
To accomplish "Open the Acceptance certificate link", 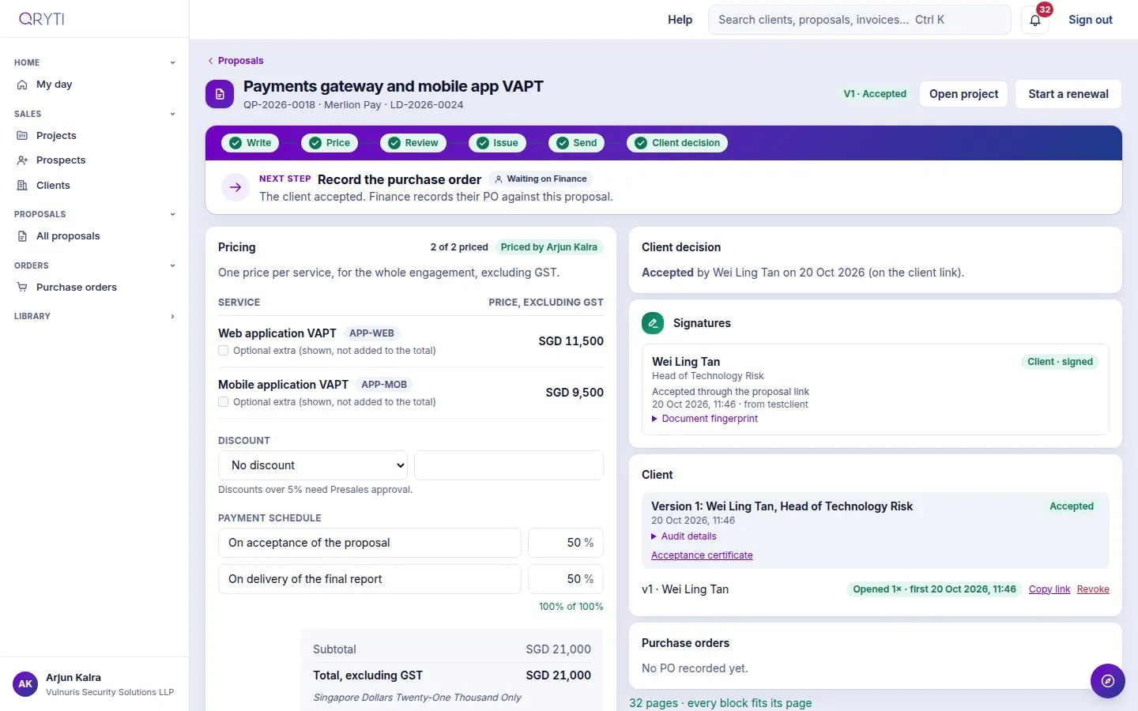I will pyautogui.click(x=702, y=555).
